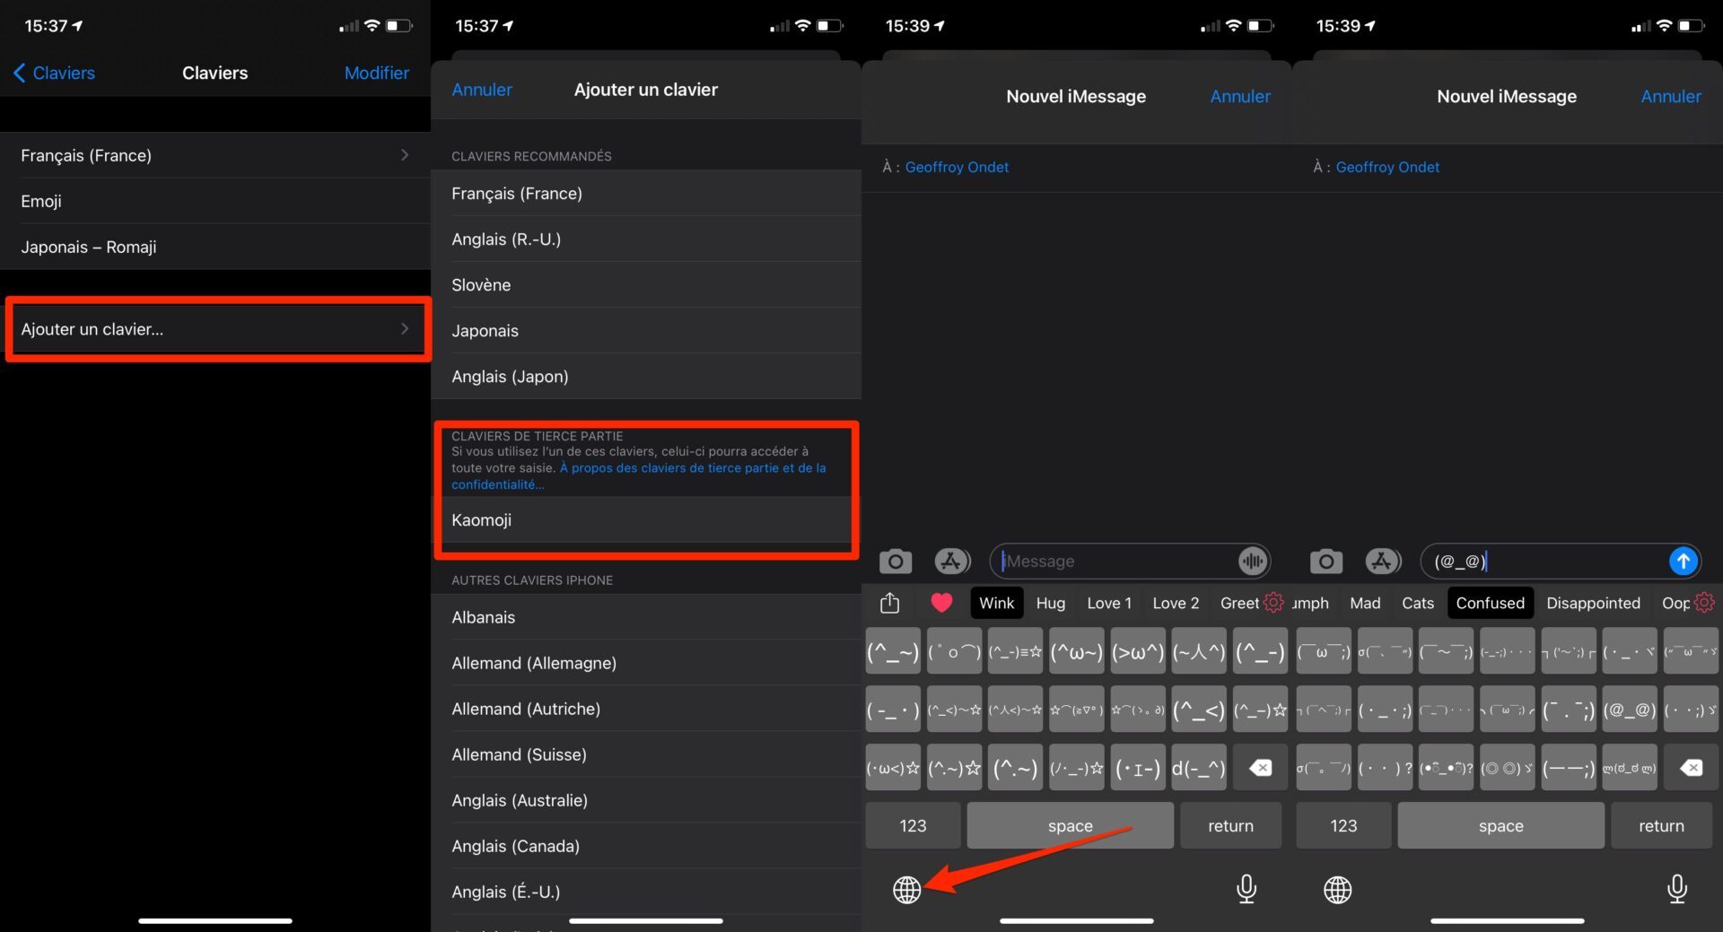Tap recipient Geoffroy Ondet in fourth screen

coord(1387,167)
